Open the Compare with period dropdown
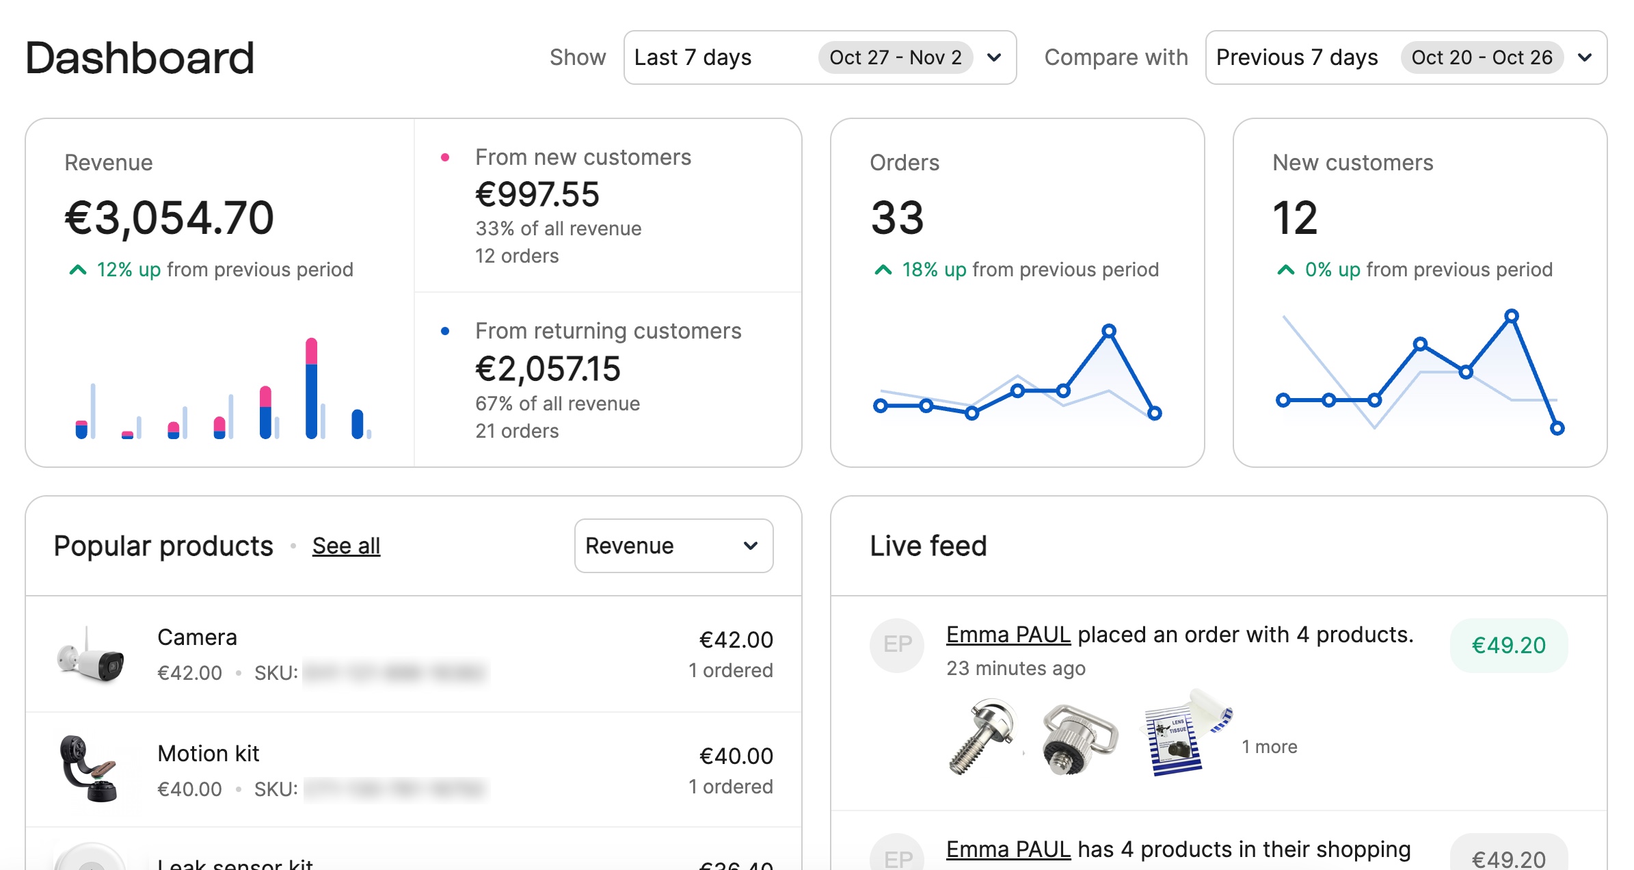 click(1406, 57)
